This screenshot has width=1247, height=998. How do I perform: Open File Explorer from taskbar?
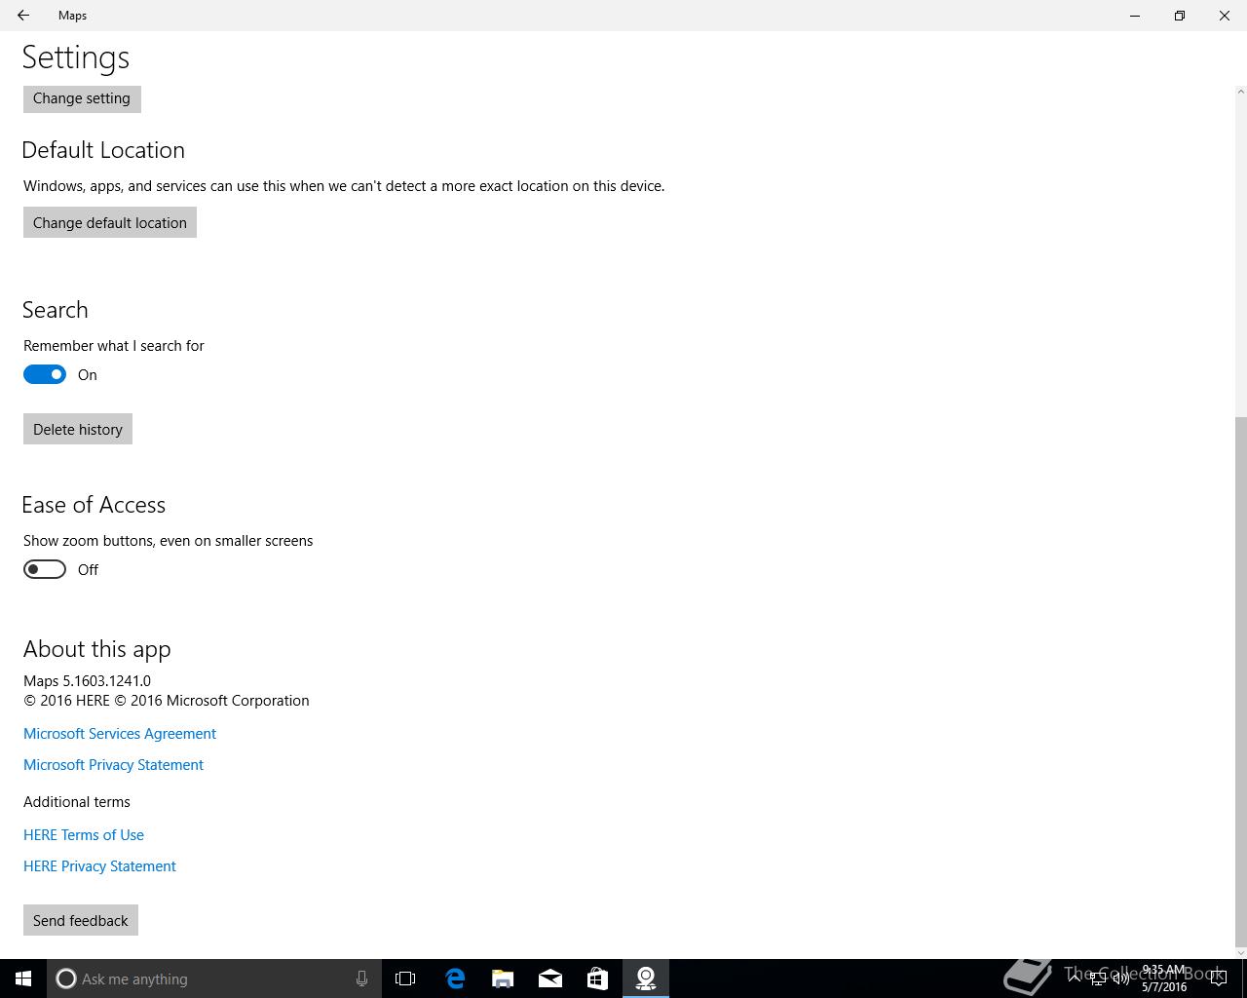503,979
